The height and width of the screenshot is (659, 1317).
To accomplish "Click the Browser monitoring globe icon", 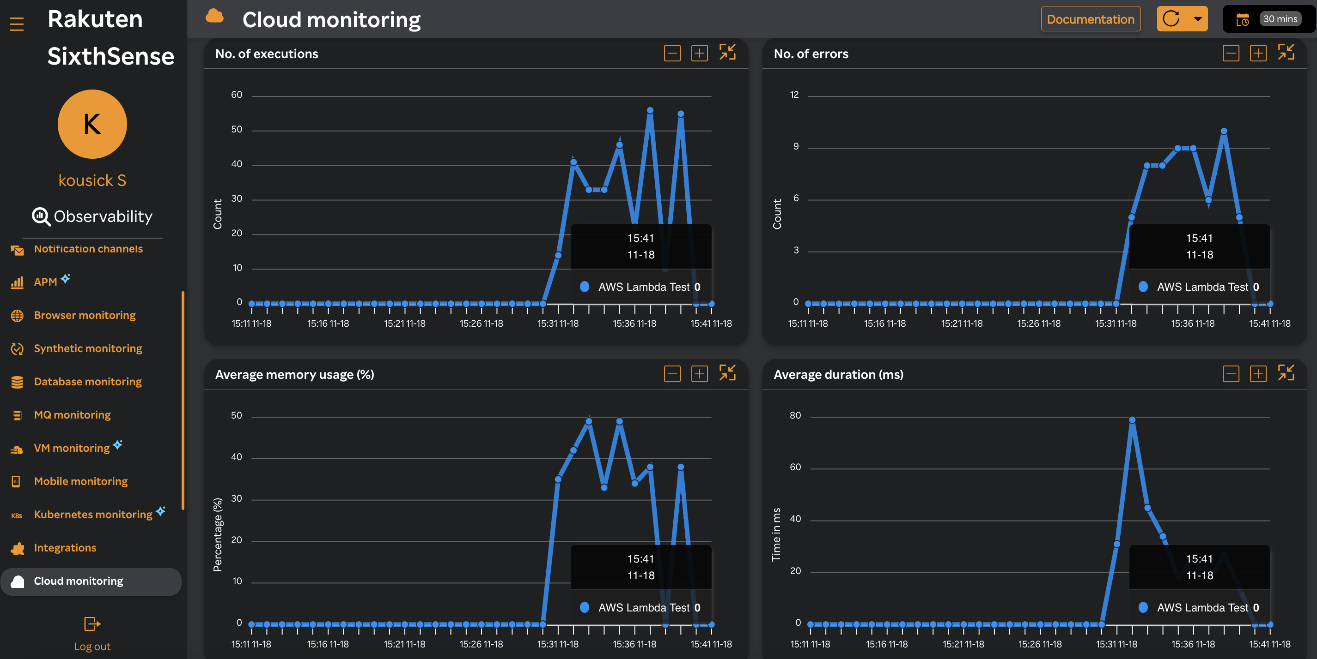I will (18, 316).
